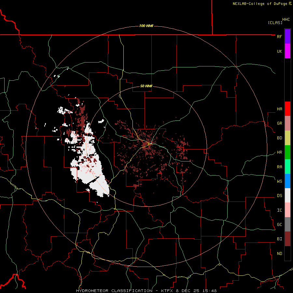Click the WS legend label
This screenshot has width=293, height=293.
279,181
